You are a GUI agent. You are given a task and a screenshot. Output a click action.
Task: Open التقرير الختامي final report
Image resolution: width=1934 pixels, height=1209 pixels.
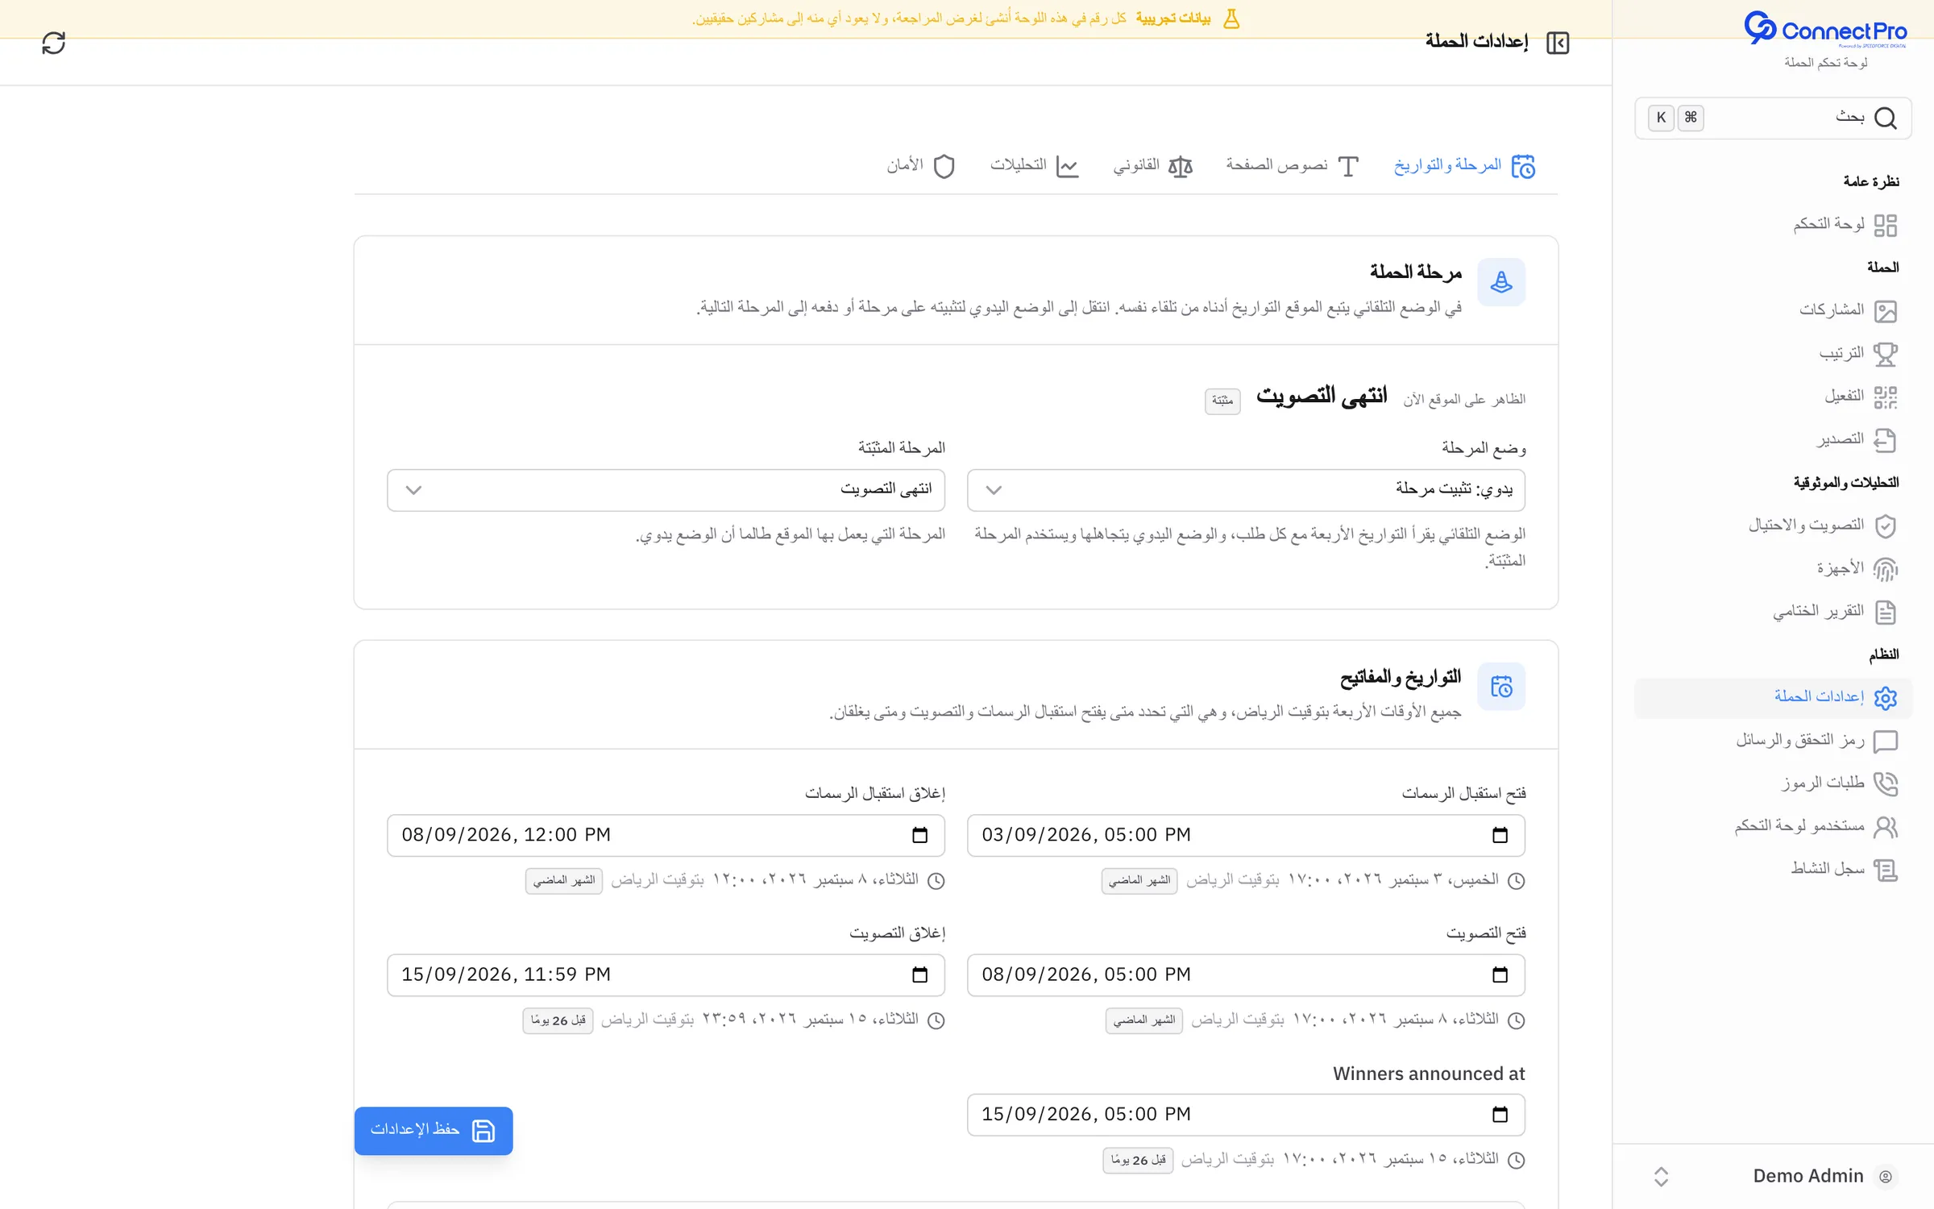pyautogui.click(x=1773, y=612)
